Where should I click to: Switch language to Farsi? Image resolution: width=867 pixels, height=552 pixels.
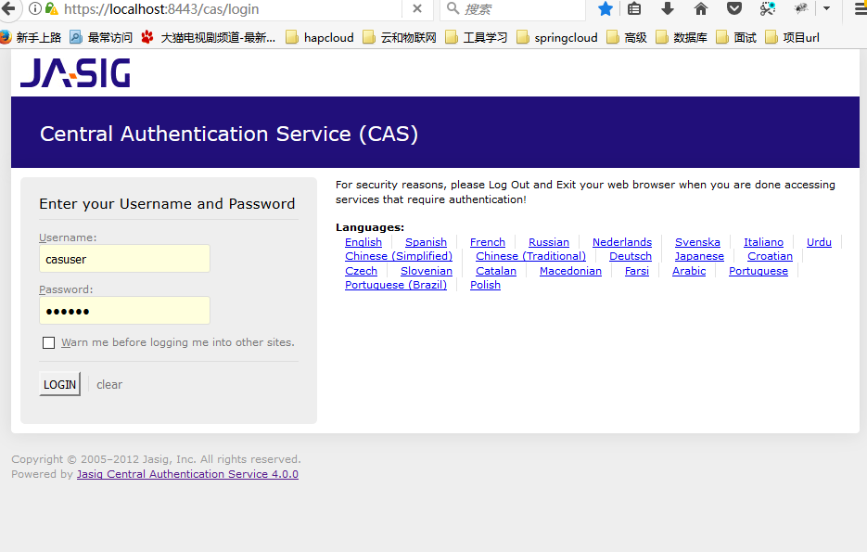click(637, 271)
